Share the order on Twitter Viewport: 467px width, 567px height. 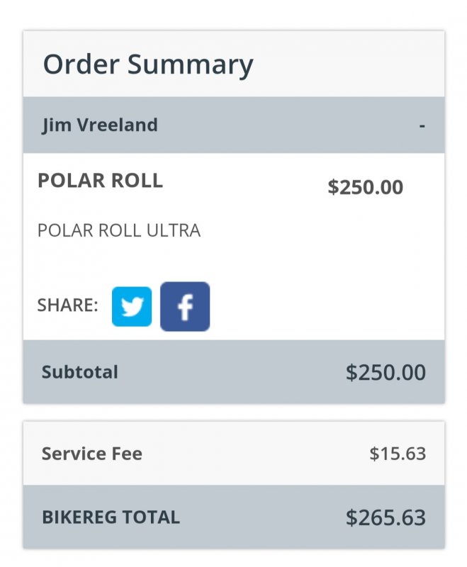[x=132, y=306]
